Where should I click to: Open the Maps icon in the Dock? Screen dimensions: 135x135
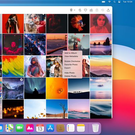coord(9,128)
